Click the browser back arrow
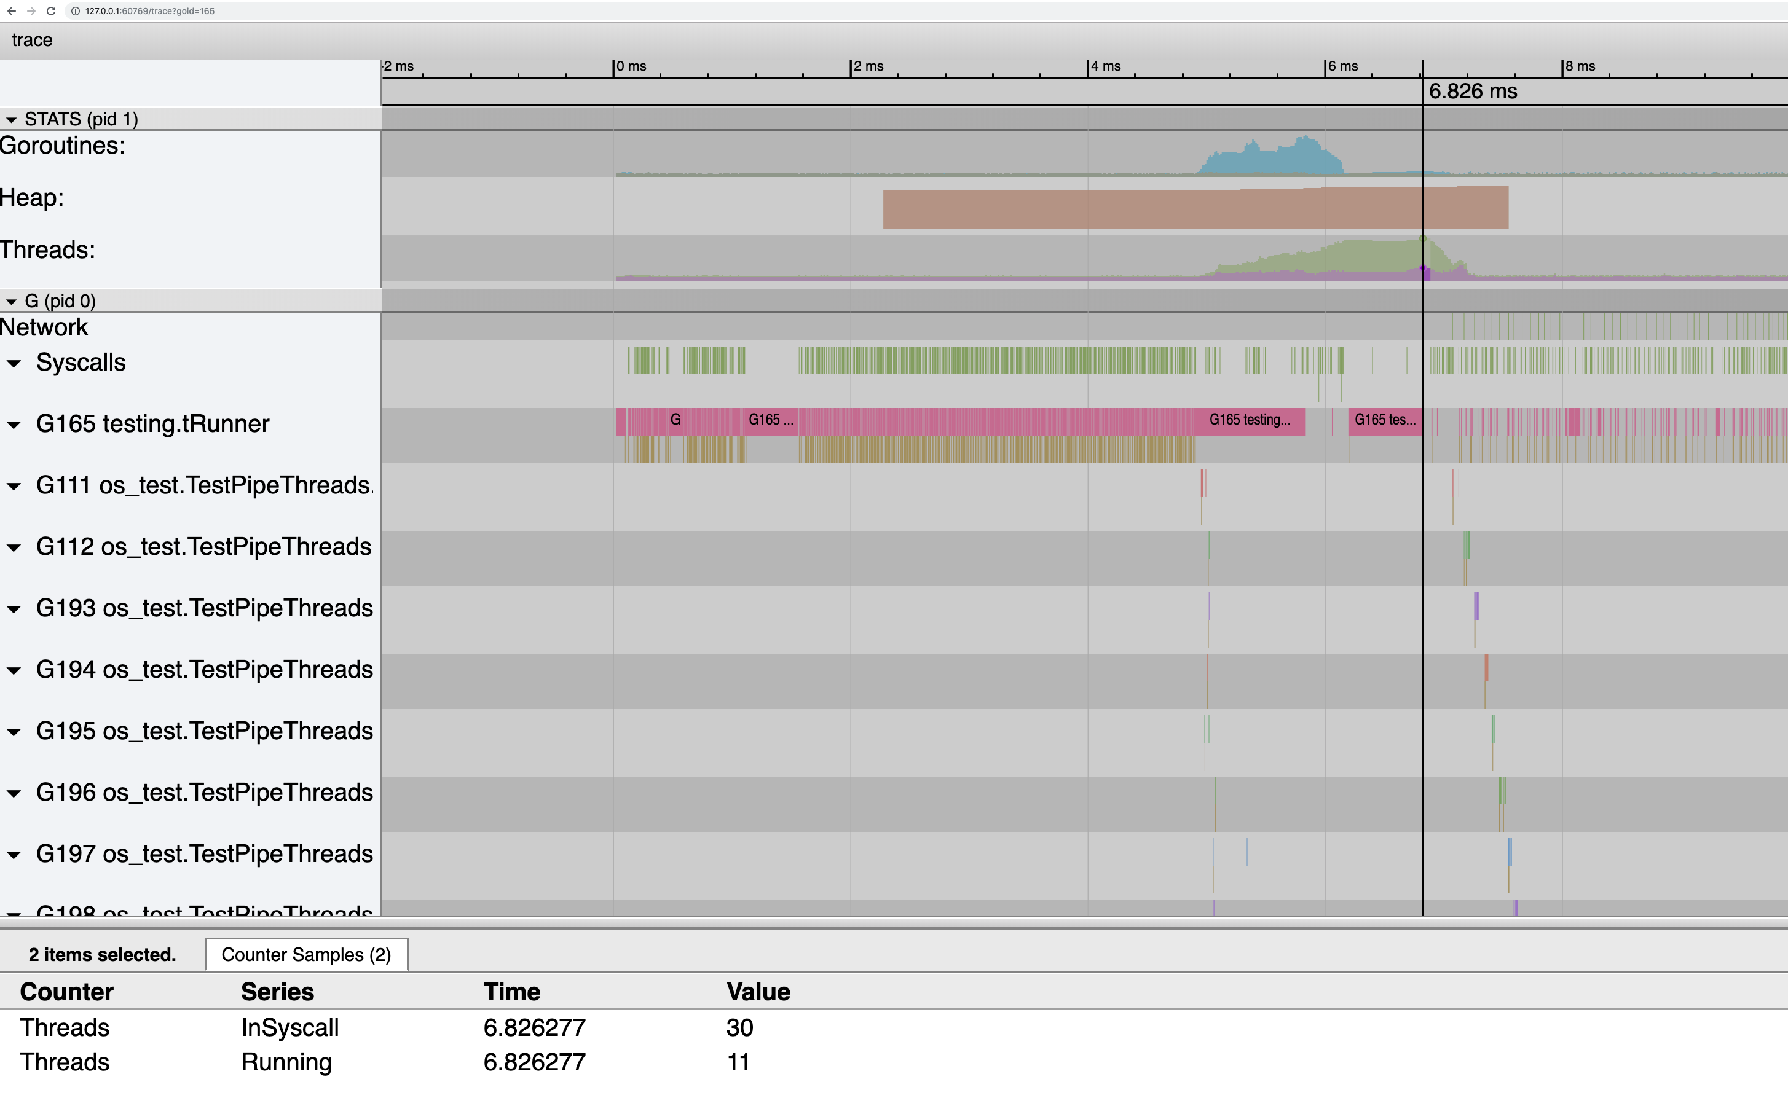The image size is (1788, 1098). pyautogui.click(x=12, y=11)
